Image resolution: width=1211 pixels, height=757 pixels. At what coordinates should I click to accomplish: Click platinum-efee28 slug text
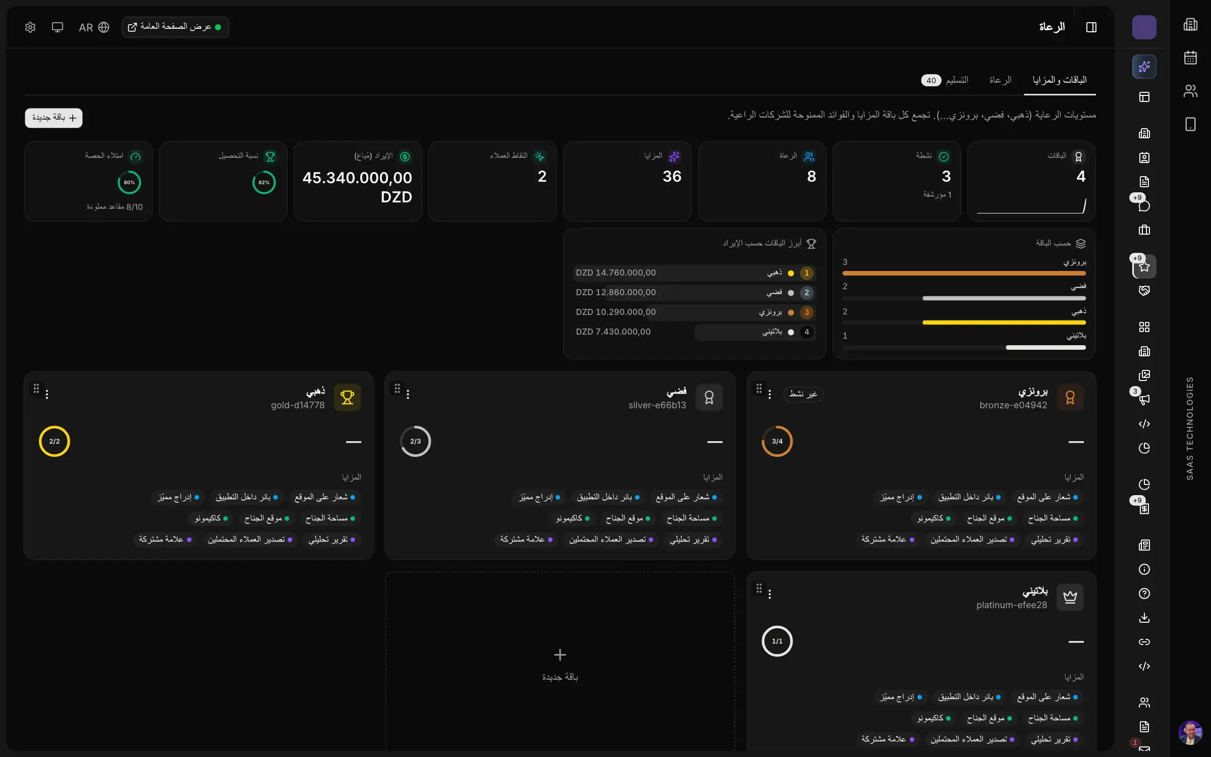[x=1011, y=605]
